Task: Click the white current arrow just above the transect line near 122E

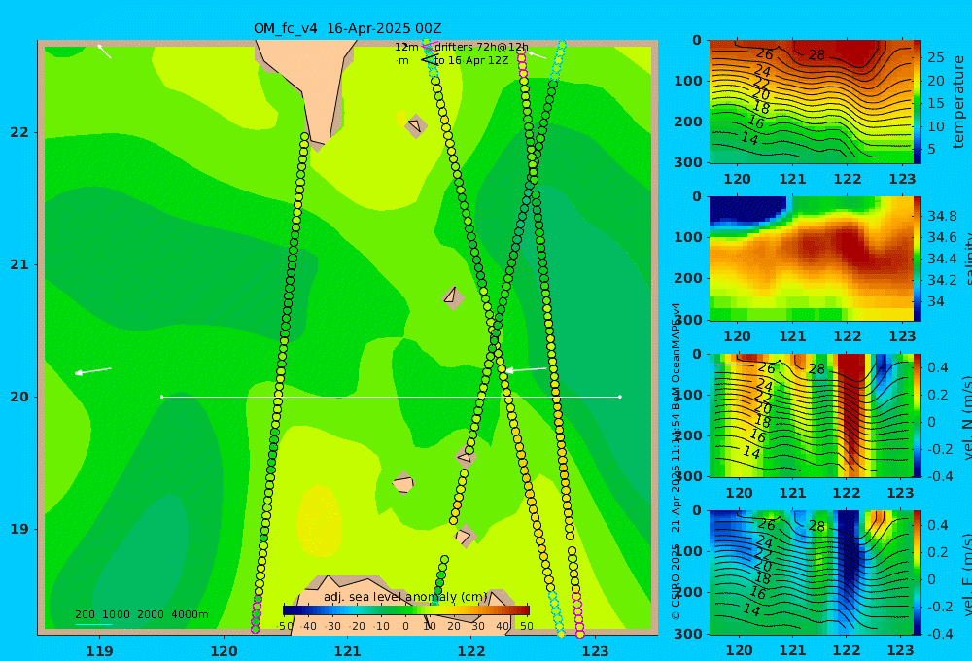Action: pos(526,370)
